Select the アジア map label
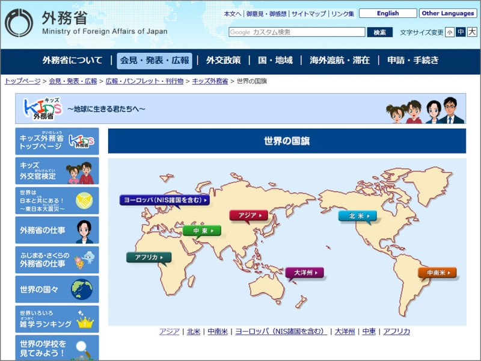 (x=248, y=215)
